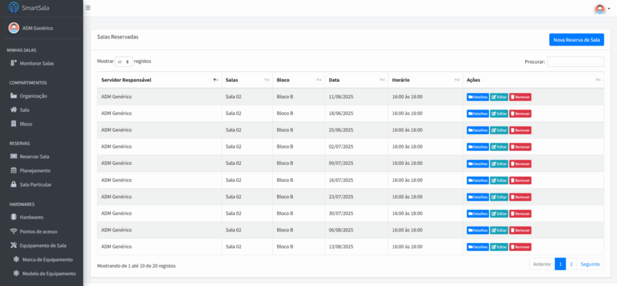The height and width of the screenshot is (286, 617).
Task: Open the Organização sidebar item
Action: coord(33,96)
